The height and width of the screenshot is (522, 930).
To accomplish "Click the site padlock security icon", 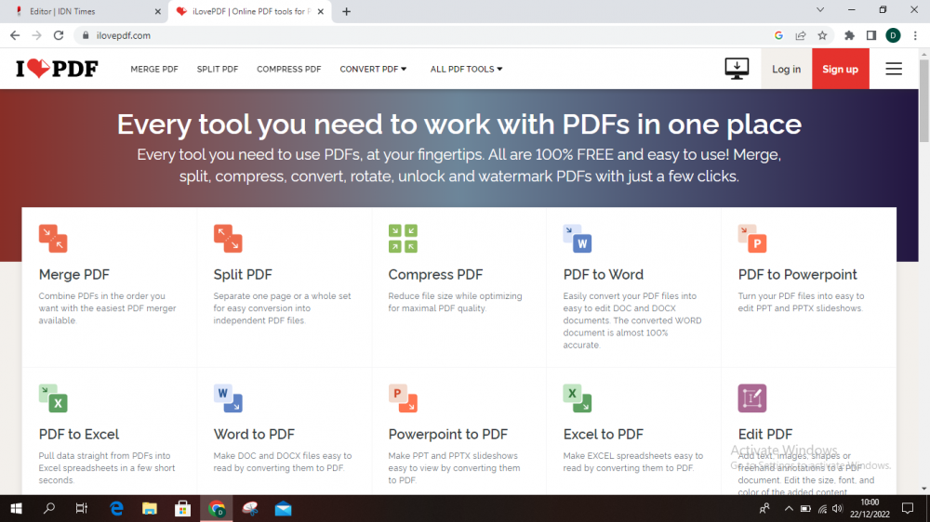I will pos(86,35).
